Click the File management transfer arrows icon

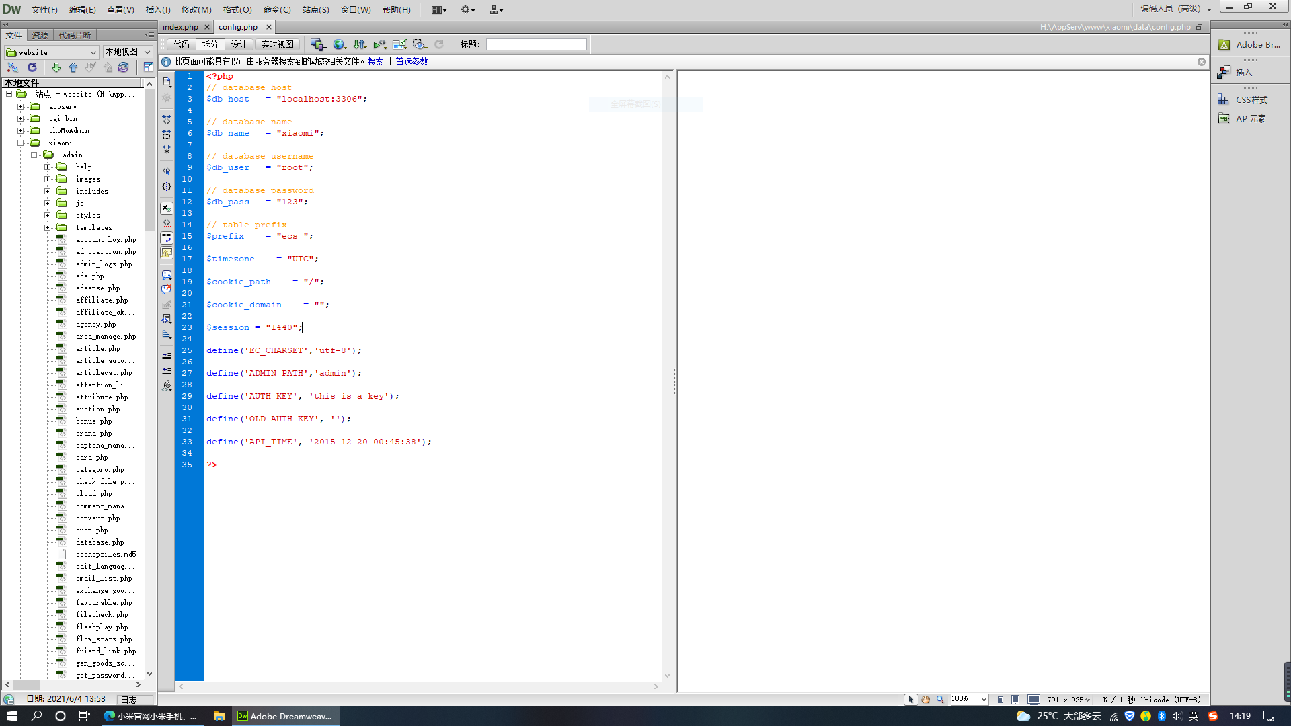360,44
